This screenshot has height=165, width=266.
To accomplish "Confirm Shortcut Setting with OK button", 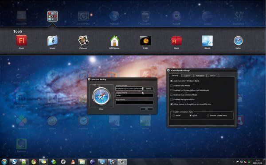I will (147, 109).
